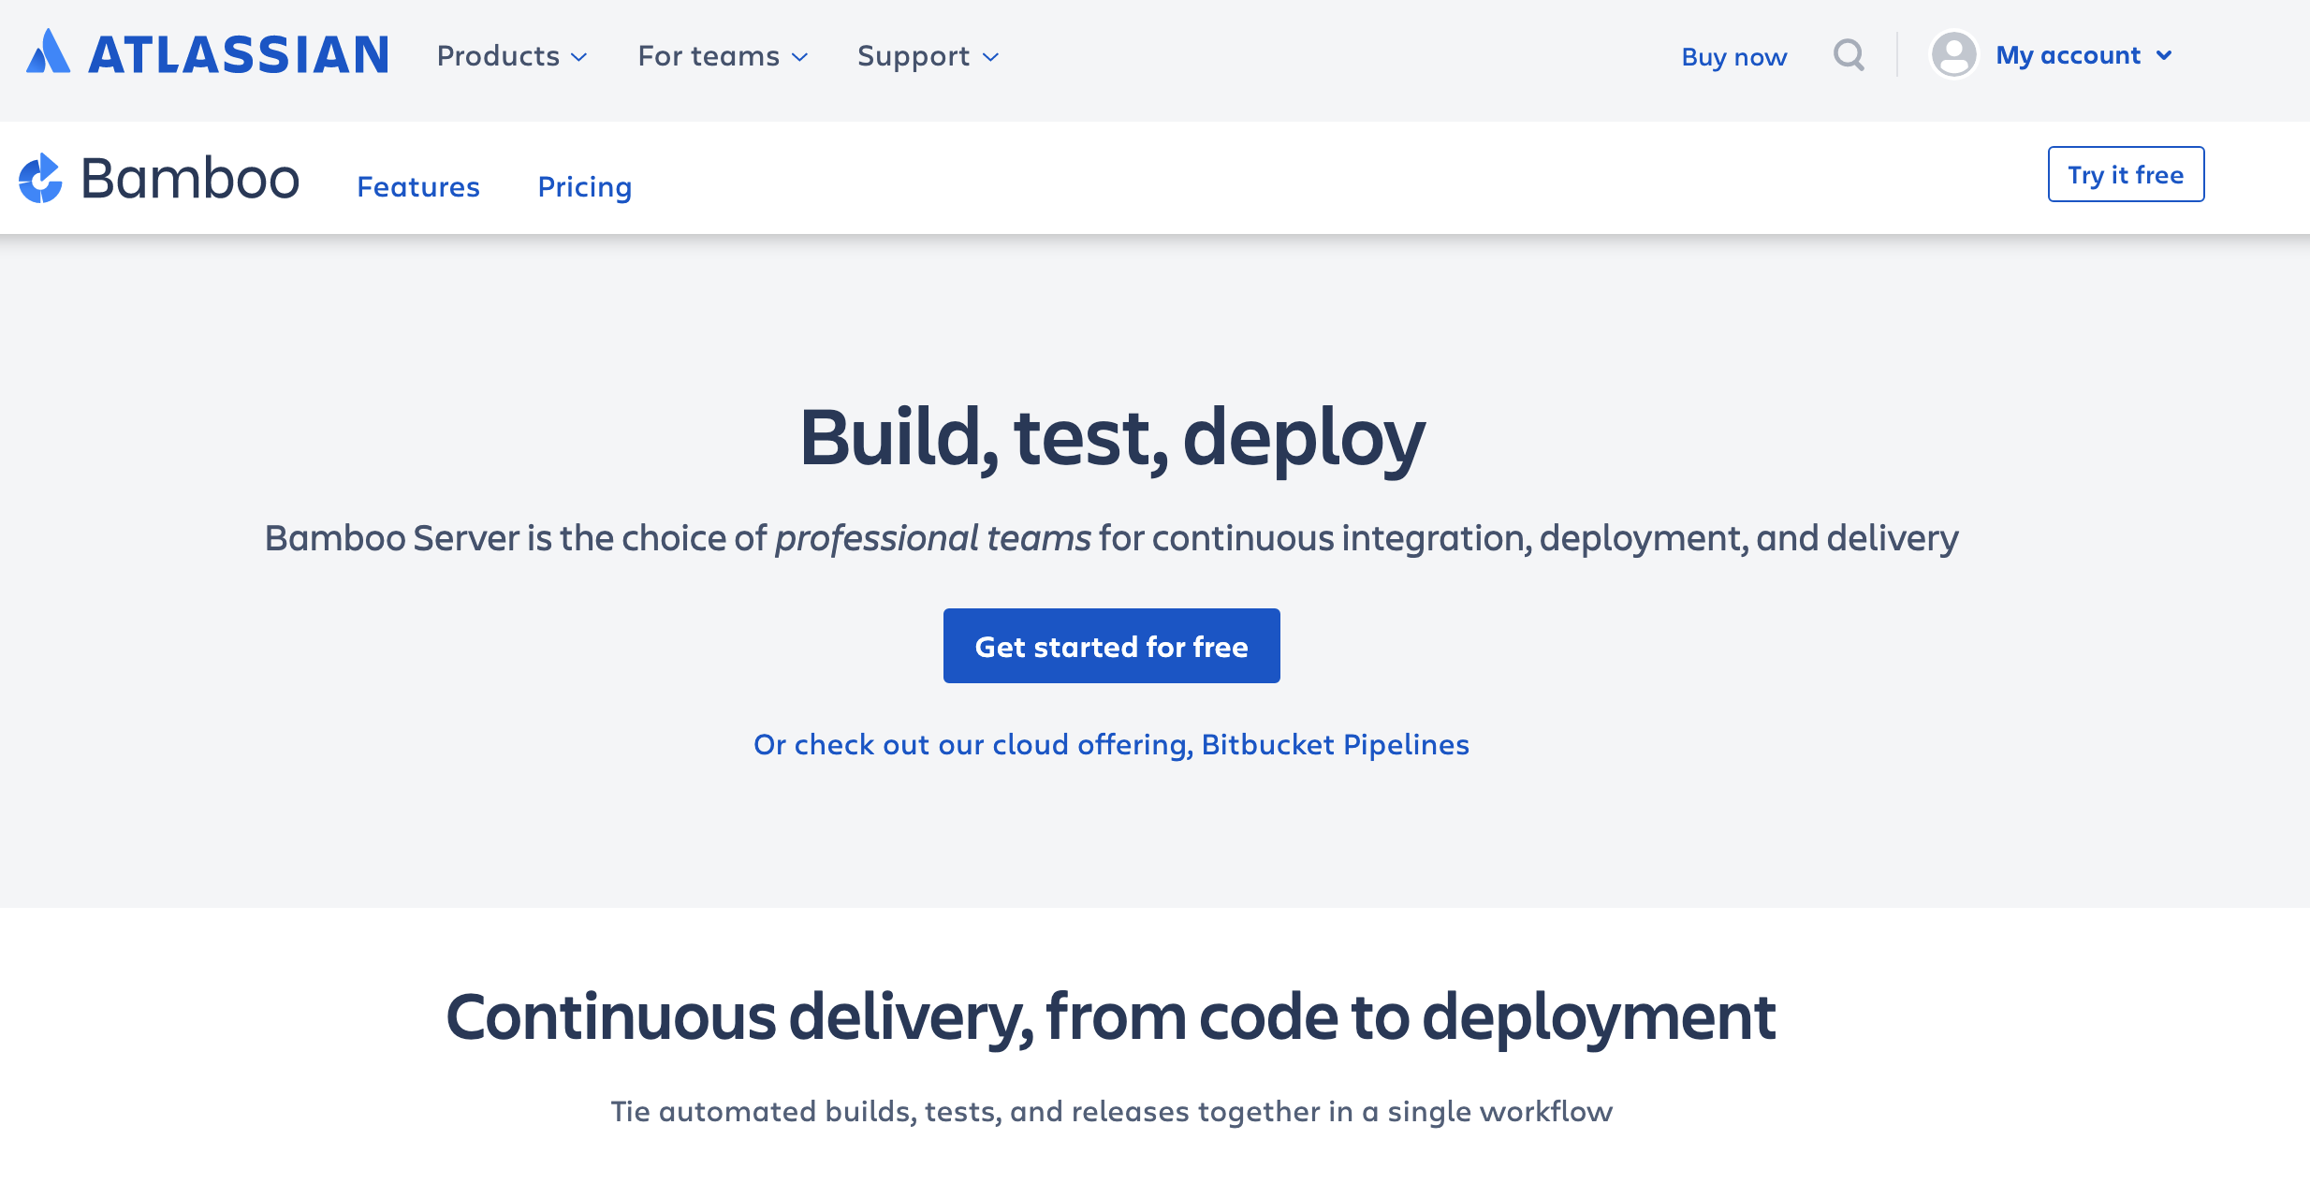
Task: Click the Bamboo product name
Action: pos(190,178)
